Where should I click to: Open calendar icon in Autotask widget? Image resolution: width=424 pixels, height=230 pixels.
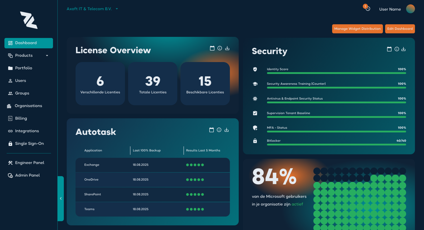[211, 130]
